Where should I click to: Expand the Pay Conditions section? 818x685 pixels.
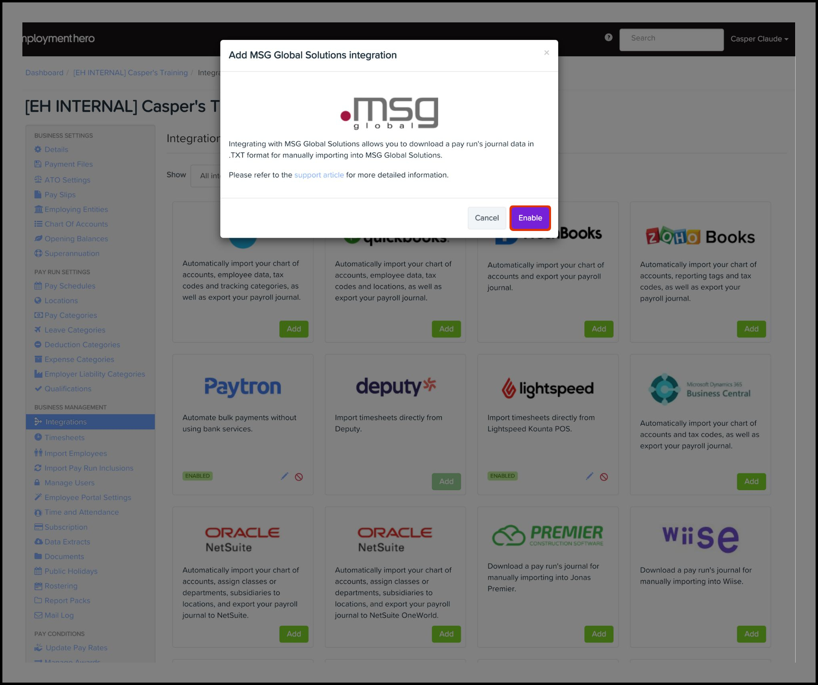pos(60,633)
